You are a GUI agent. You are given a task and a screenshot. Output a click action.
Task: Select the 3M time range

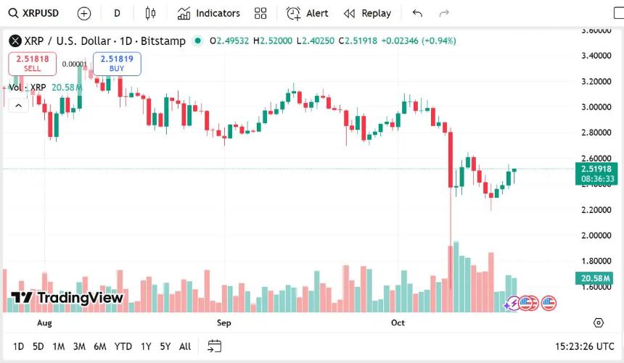(x=79, y=346)
